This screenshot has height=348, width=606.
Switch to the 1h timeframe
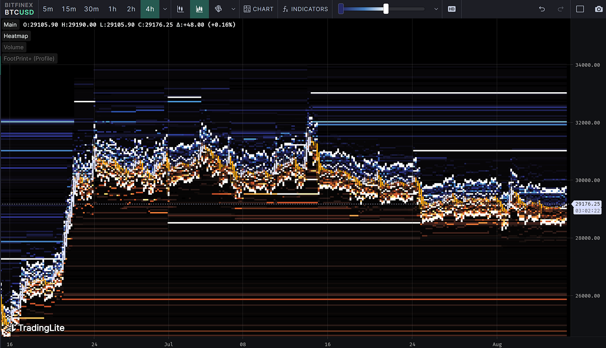113,9
